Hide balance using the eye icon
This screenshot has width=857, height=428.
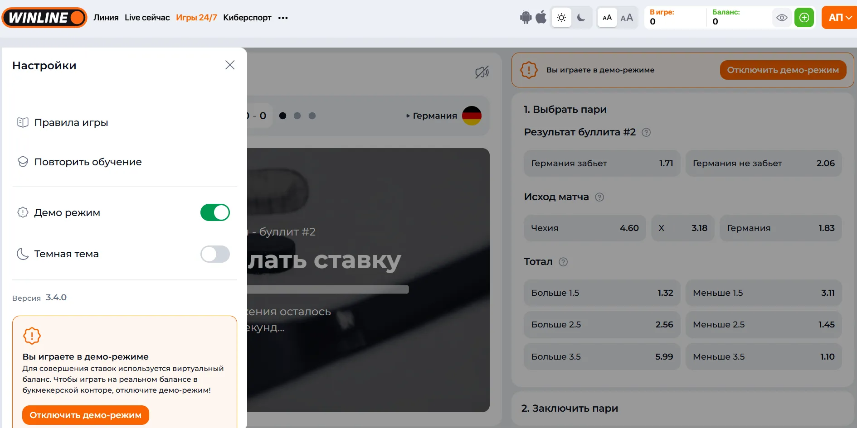tap(782, 18)
